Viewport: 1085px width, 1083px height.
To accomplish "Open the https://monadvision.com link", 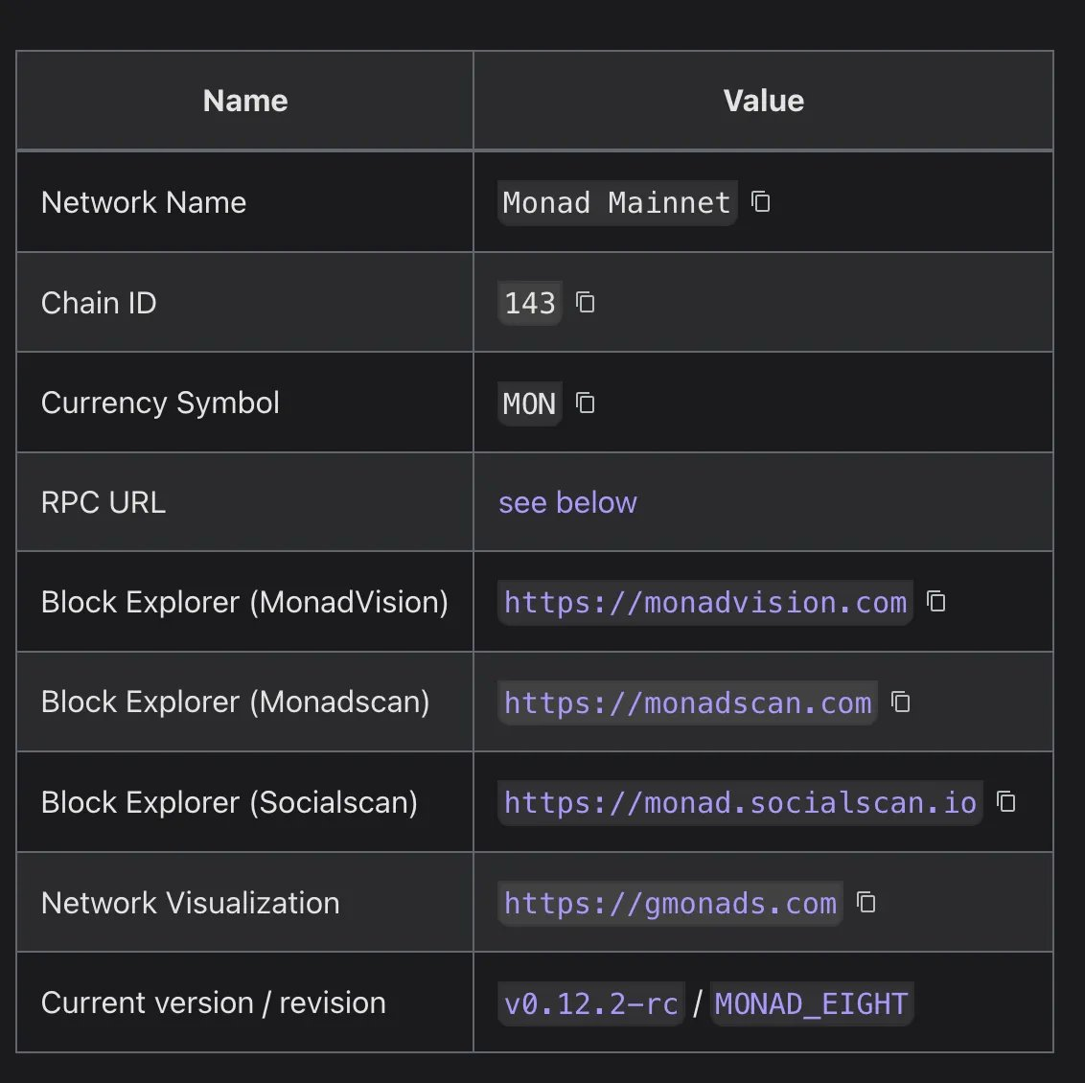I will pyautogui.click(x=704, y=603).
